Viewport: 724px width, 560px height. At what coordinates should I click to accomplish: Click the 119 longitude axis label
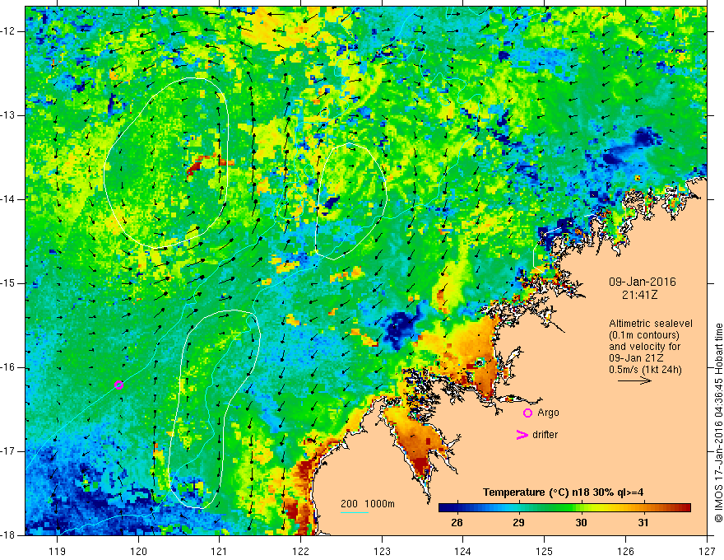click(58, 551)
